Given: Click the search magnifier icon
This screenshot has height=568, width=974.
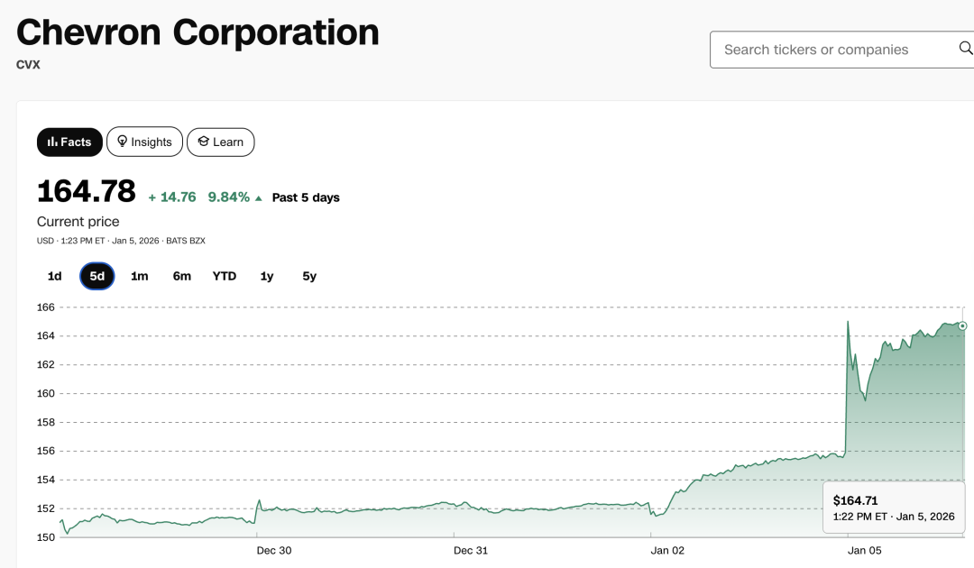Looking at the screenshot, I should (966, 49).
